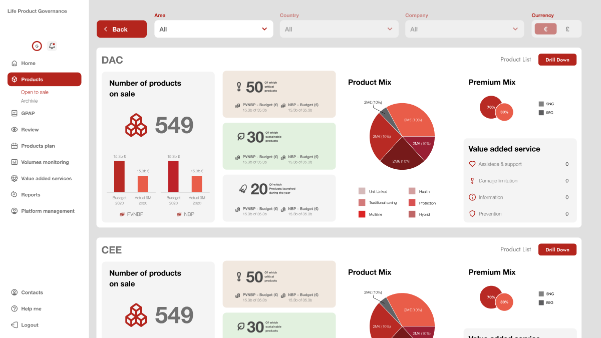The image size is (601, 338).
Task: Open the Open to sale submenu item
Action: tap(35, 92)
